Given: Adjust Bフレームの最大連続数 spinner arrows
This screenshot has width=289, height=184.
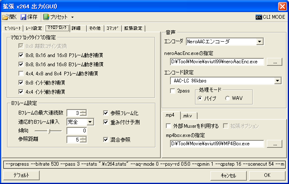Looking at the screenshot, I should (x=83, y=113).
